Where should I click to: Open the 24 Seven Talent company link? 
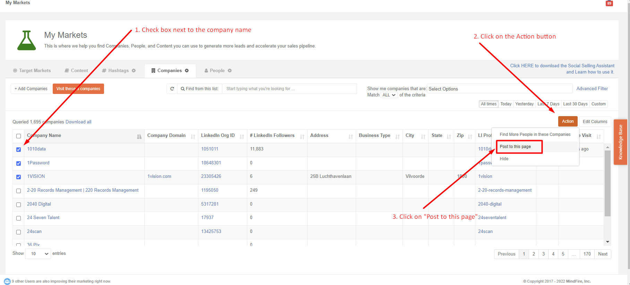tap(43, 218)
